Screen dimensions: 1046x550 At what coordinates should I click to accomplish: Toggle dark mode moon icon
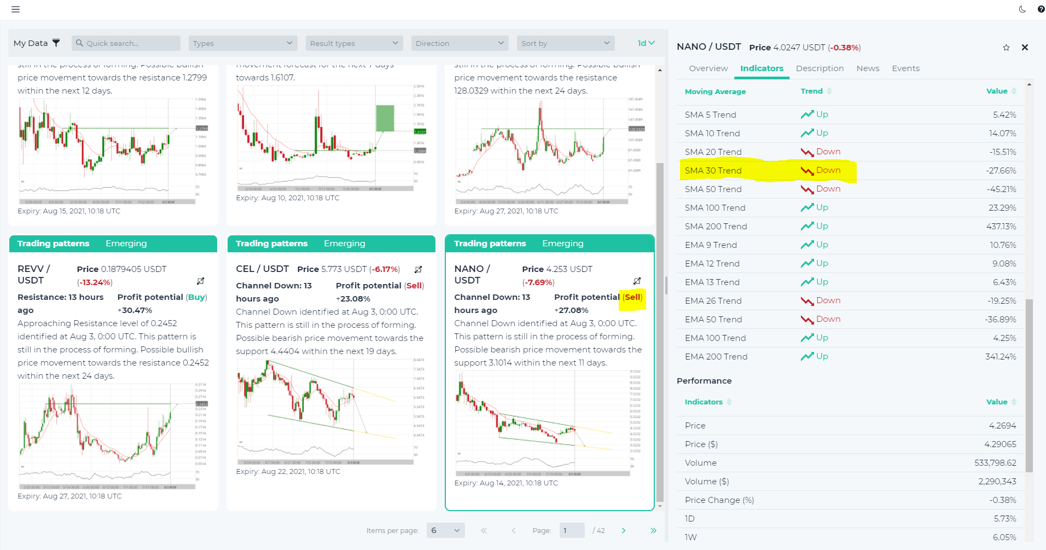click(1022, 9)
